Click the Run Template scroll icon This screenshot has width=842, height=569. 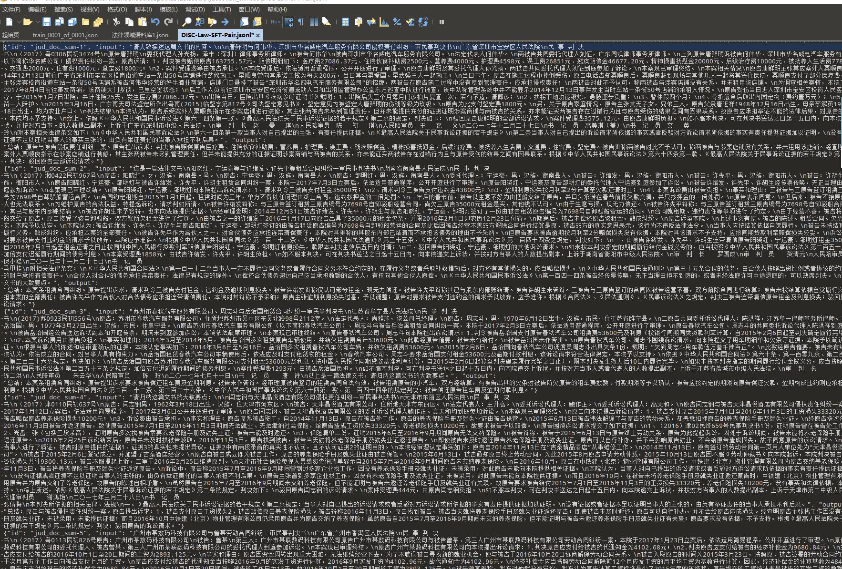click(x=257, y=21)
